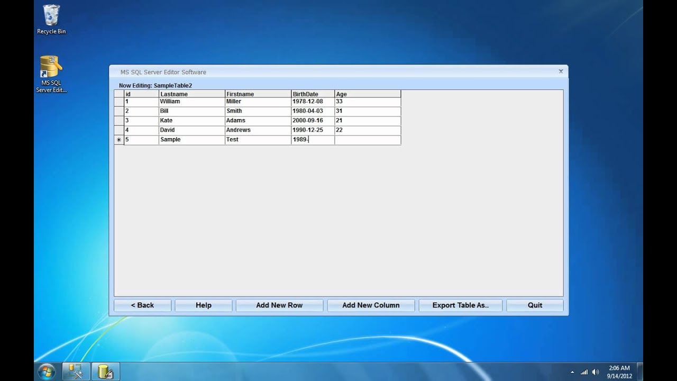Close the MS SQL Server Editor Software window
This screenshot has width=677, height=381.
[x=561, y=71]
